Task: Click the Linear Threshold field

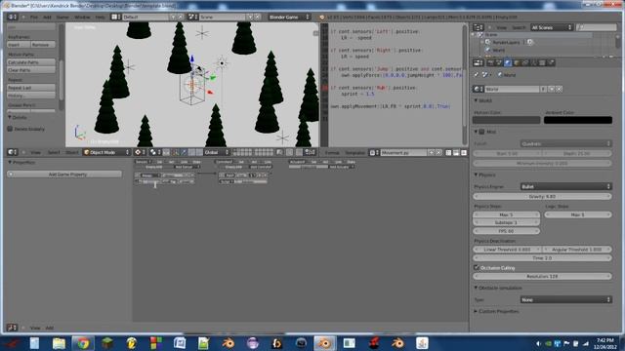Action: click(x=507, y=250)
